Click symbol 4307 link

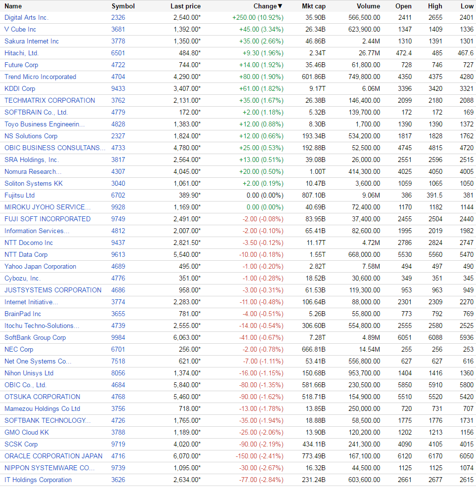click(x=118, y=171)
